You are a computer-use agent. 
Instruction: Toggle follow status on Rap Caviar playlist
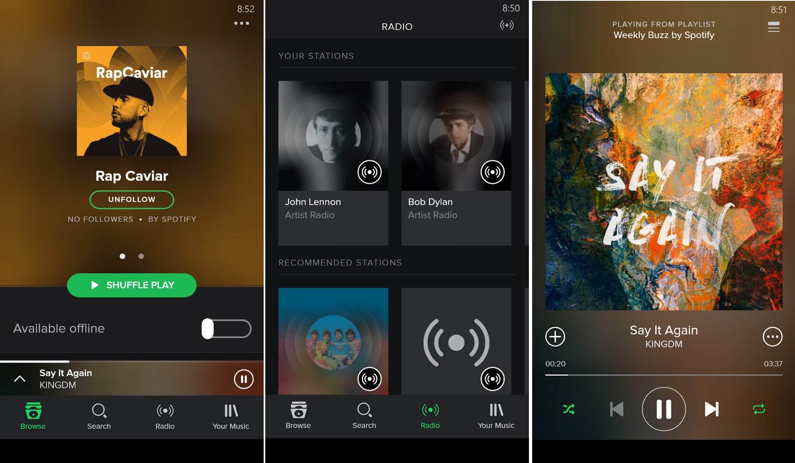pyautogui.click(x=131, y=199)
